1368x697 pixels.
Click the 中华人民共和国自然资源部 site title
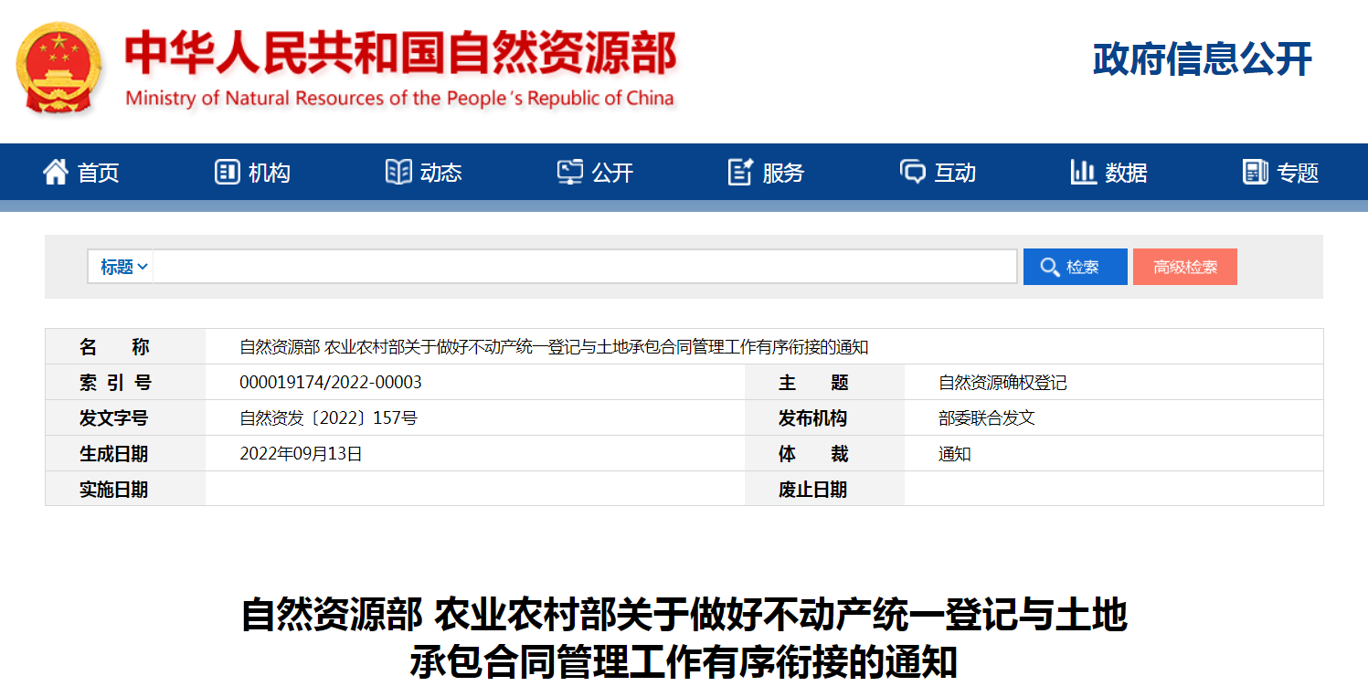click(x=400, y=53)
